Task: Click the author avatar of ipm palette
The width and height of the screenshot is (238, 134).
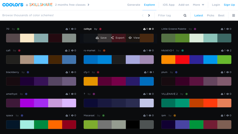Action: point(175,116)
